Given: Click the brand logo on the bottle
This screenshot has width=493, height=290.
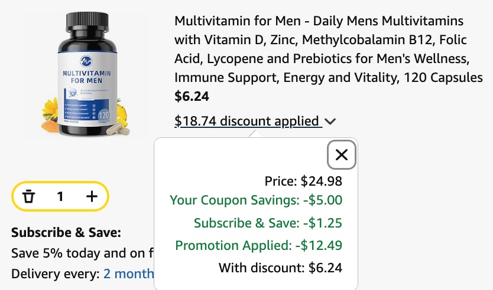Looking at the screenshot, I should [x=86, y=61].
